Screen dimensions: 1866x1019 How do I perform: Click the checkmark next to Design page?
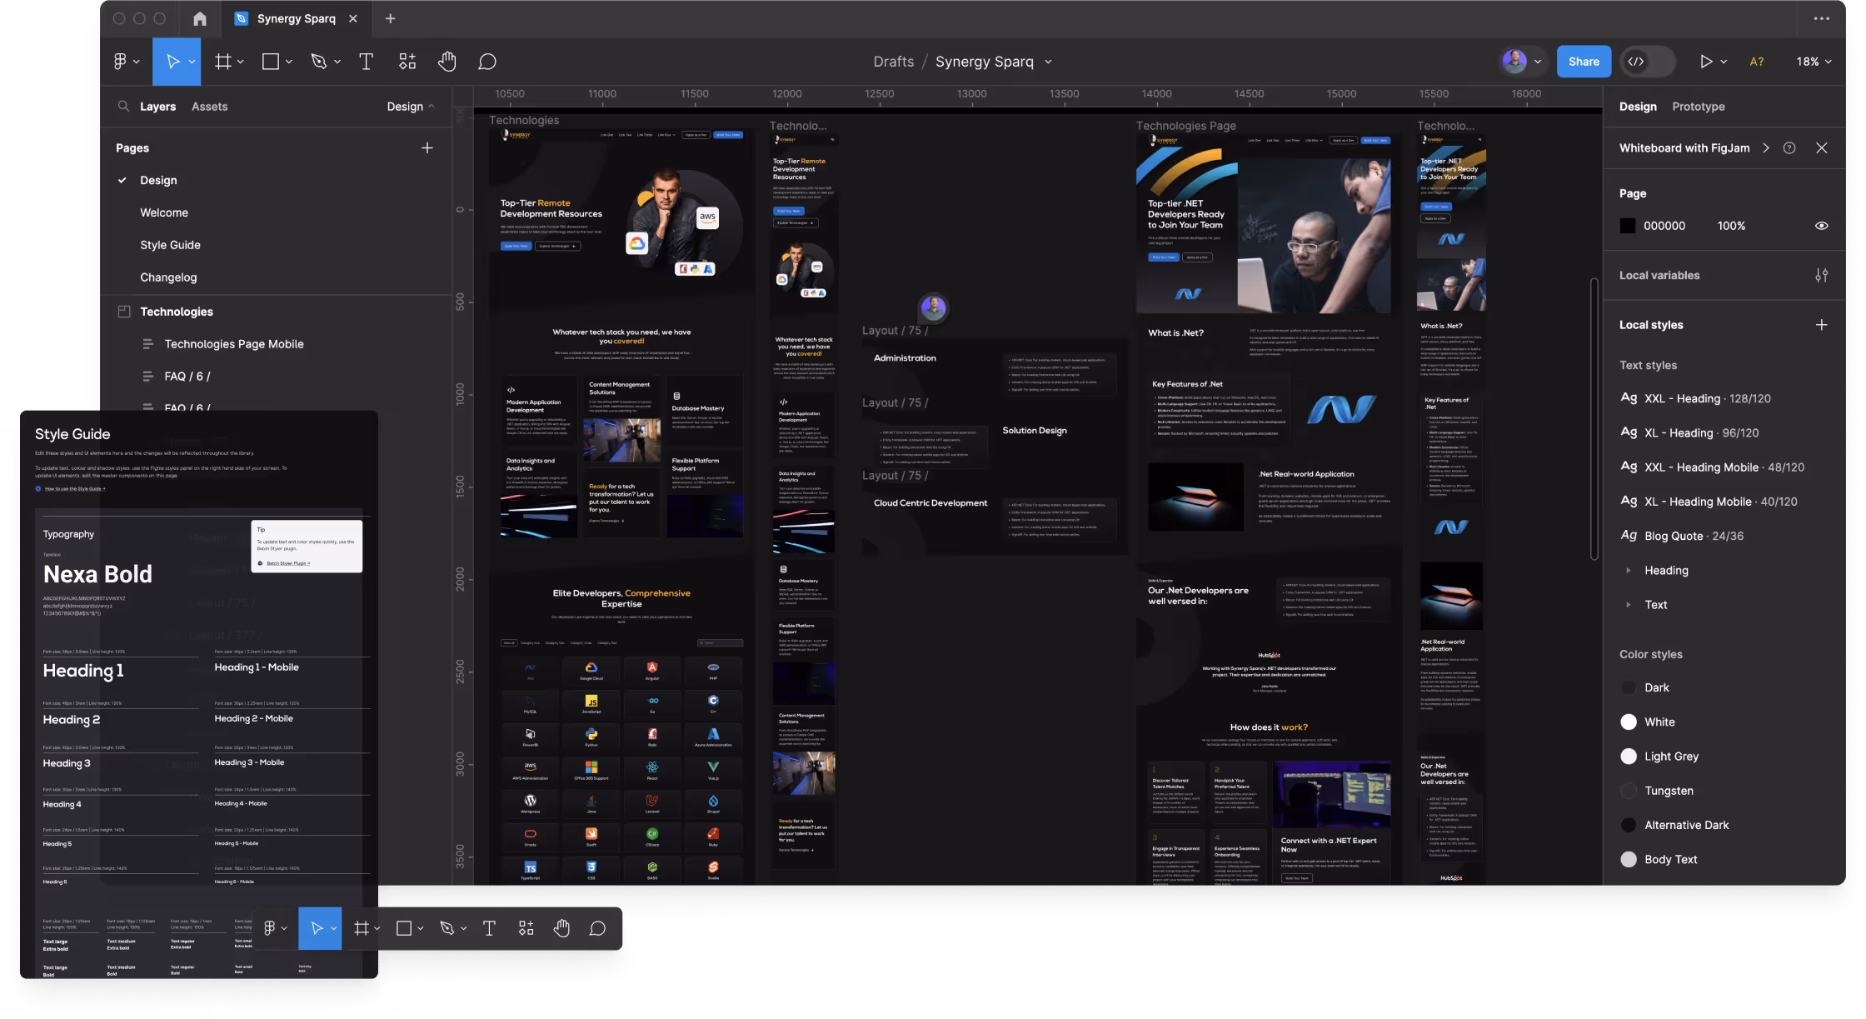coord(122,180)
